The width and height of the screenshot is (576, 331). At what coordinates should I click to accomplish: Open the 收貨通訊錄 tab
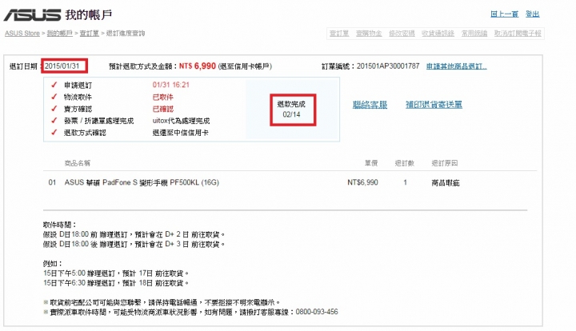coord(438,34)
